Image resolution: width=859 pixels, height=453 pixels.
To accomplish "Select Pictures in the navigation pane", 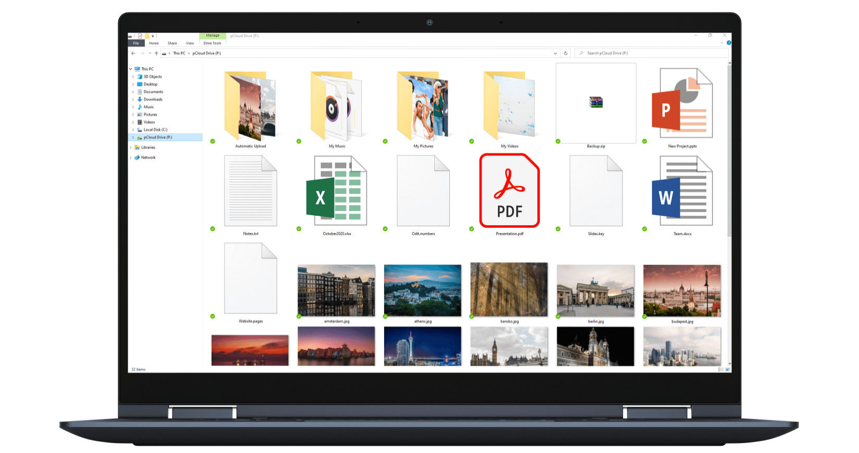I will click(x=150, y=114).
